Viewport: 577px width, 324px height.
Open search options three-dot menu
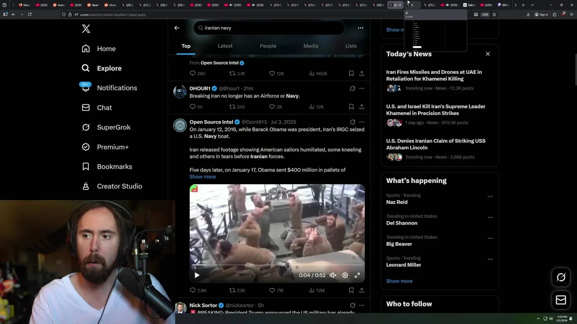(x=360, y=28)
